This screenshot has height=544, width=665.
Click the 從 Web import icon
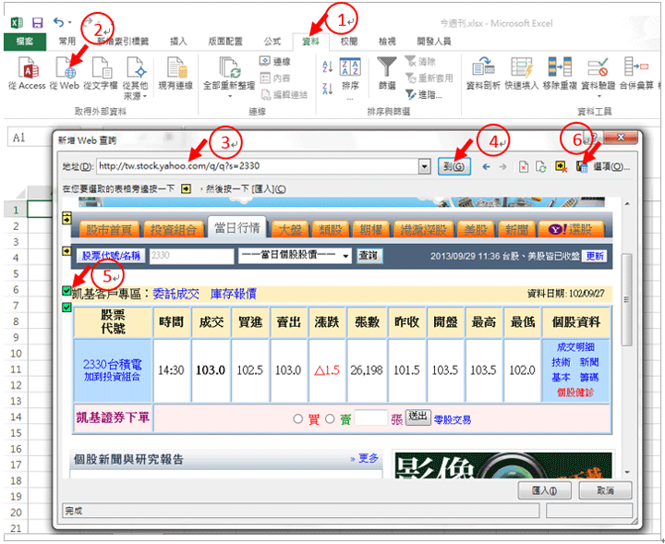(x=65, y=68)
